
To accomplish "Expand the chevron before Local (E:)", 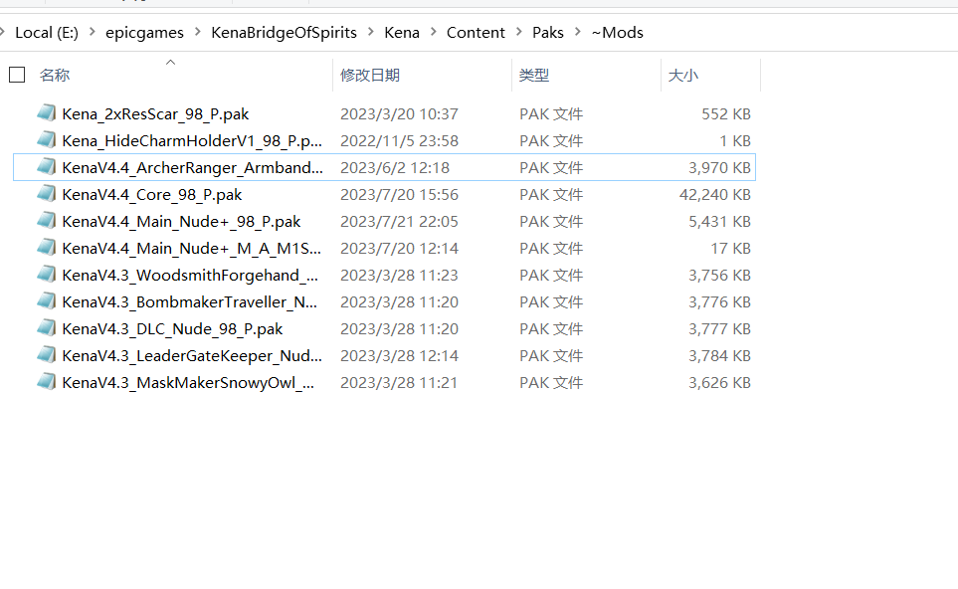I will 2,31.
